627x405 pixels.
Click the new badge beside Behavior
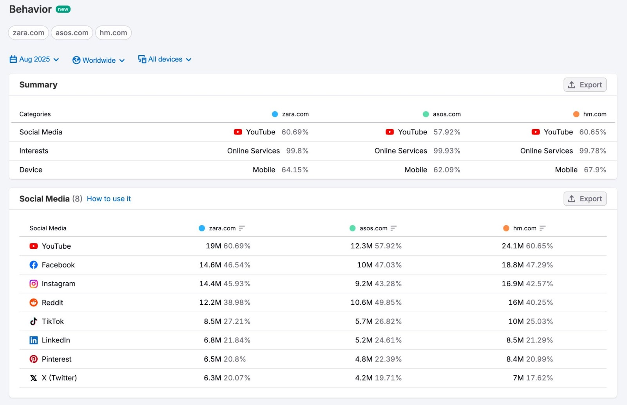pos(63,9)
